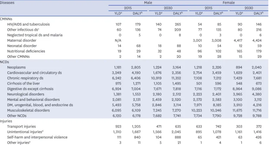The image size is (270, 145).
Task: Click the 'Diseases' column header
Action: point(7,3)
